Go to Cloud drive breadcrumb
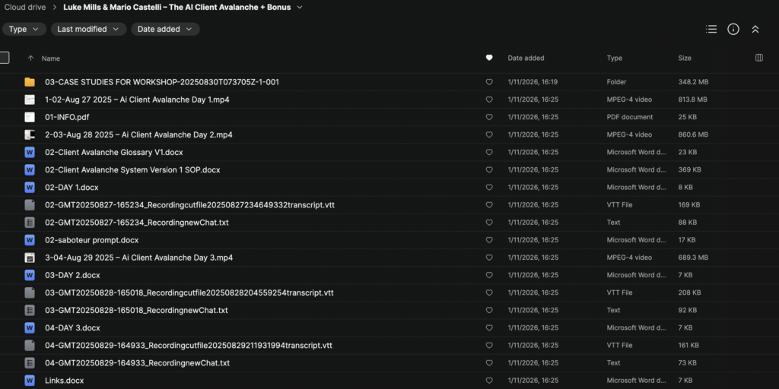The height and width of the screenshot is (389, 779). (25, 8)
